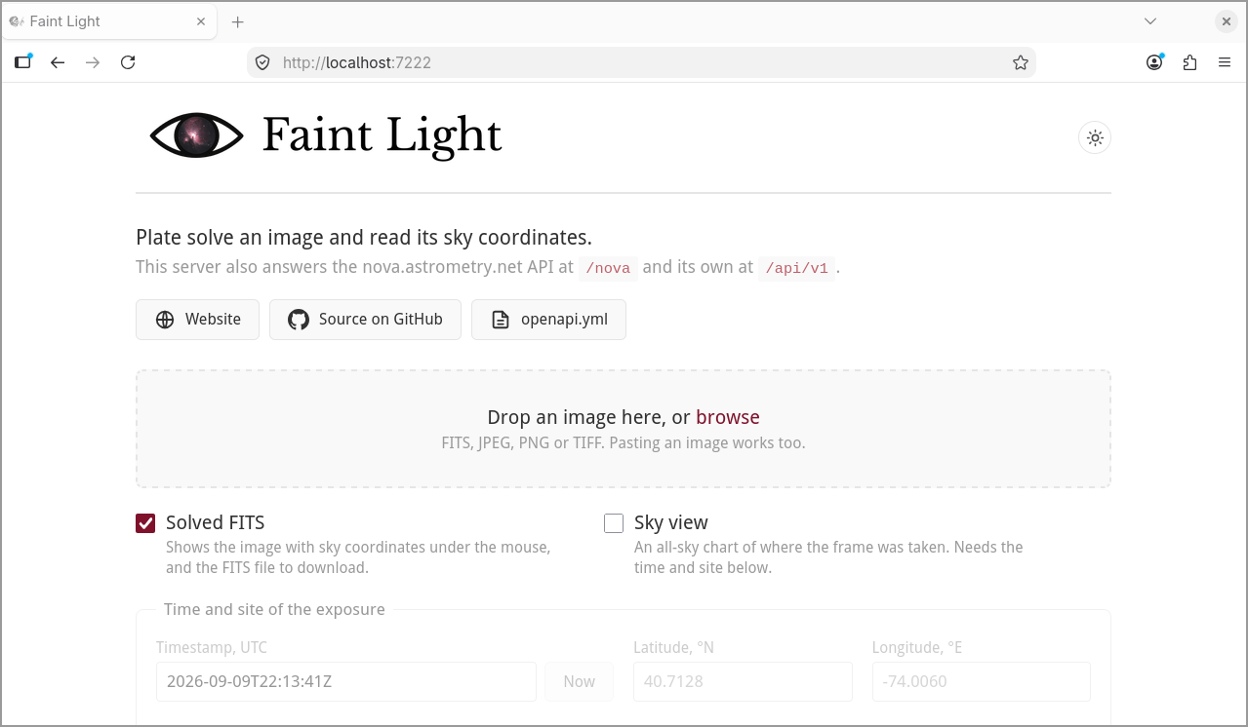1248x727 pixels.
Task: Click the GitHub octocat icon
Action: coord(299,320)
